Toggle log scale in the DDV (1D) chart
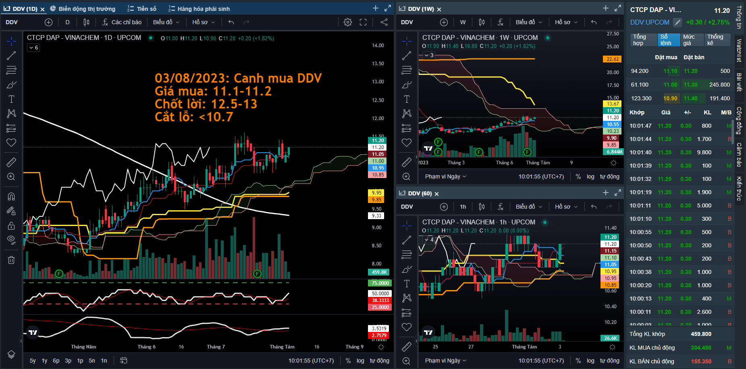746x369 pixels. click(x=360, y=361)
